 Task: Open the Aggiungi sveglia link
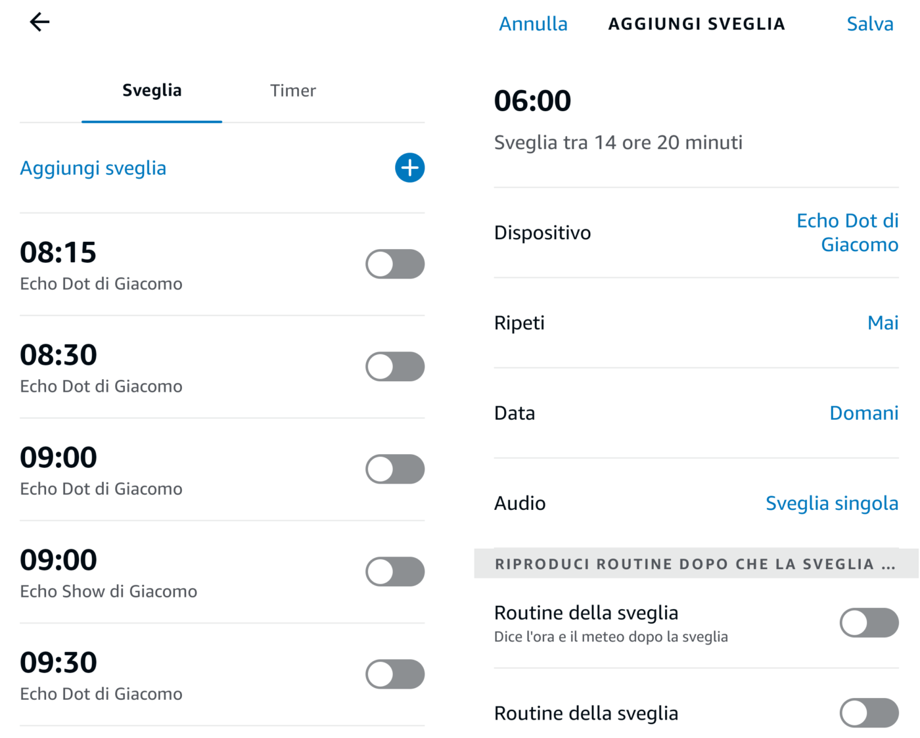[x=93, y=168]
